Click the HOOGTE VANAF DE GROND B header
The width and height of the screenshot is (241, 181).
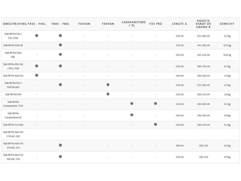(203, 24)
